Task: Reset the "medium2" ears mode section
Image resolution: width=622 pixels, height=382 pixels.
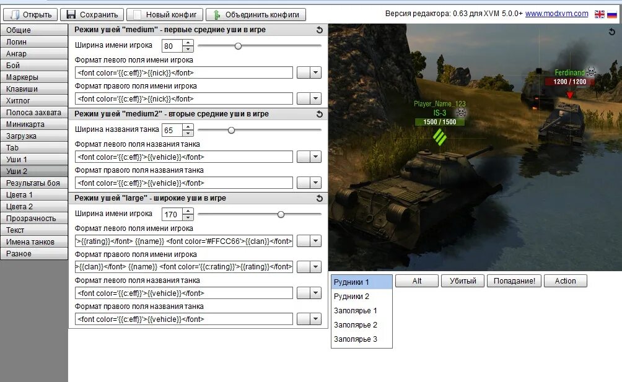Action: [x=319, y=114]
